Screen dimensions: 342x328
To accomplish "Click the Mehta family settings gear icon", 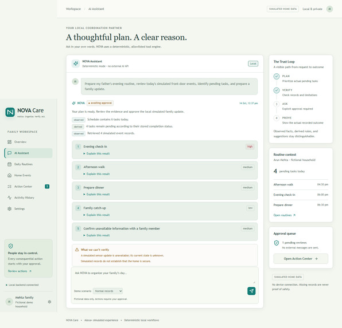I will pyautogui.click(x=49, y=302).
